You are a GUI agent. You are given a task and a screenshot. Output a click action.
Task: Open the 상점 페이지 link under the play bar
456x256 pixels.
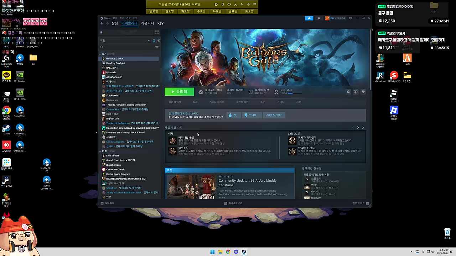(175, 102)
